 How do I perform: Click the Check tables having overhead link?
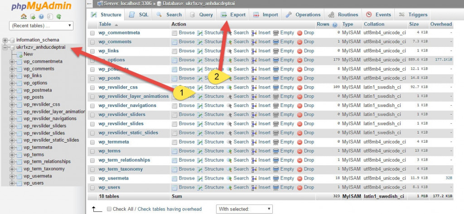click(x=169, y=209)
